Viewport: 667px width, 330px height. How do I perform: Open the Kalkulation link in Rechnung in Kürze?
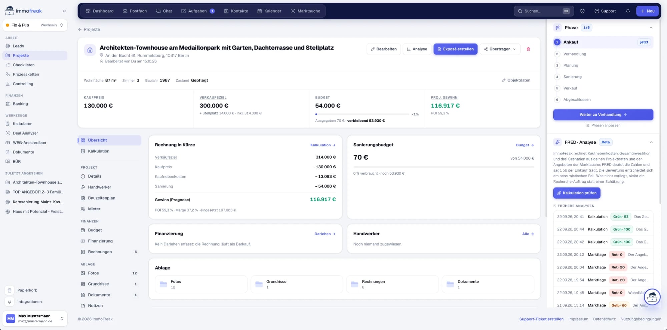(323, 145)
